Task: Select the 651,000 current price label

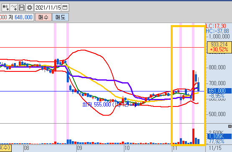Action: [x=219, y=91]
